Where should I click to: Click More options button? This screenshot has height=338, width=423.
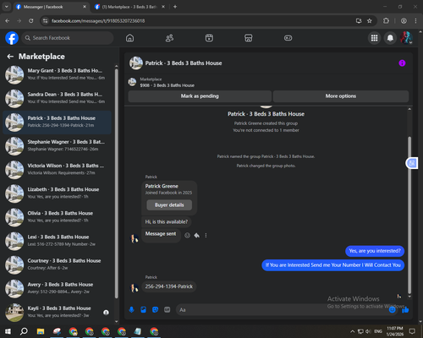click(341, 96)
